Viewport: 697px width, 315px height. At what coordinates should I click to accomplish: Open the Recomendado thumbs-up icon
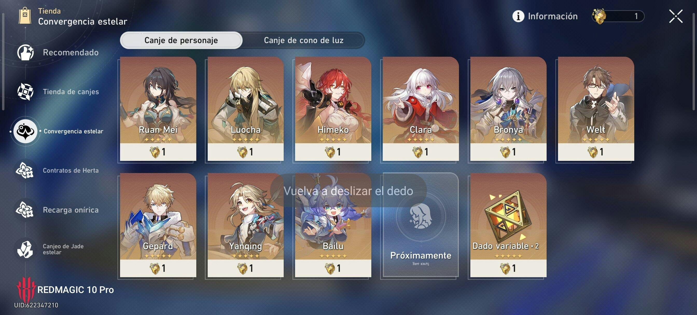[x=25, y=52]
